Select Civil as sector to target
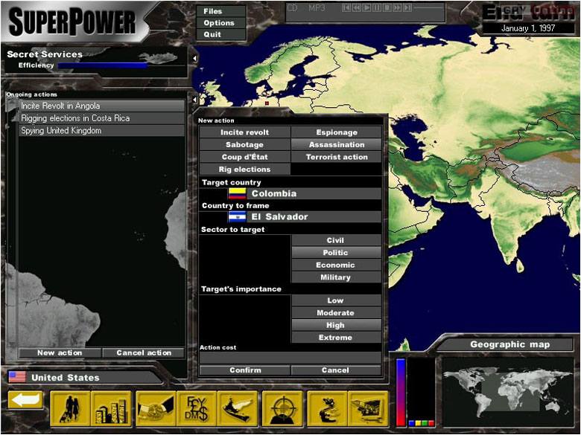 point(337,240)
